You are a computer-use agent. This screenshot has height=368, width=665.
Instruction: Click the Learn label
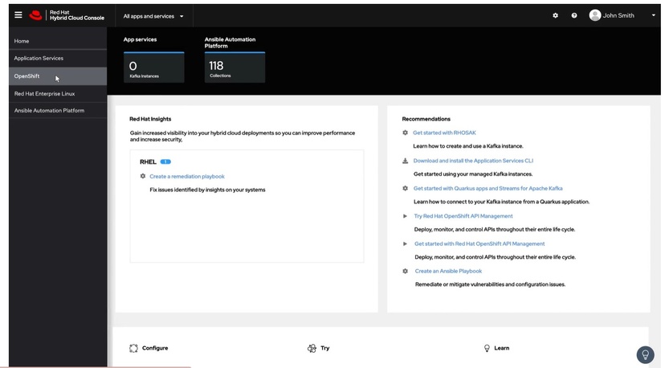click(502, 348)
